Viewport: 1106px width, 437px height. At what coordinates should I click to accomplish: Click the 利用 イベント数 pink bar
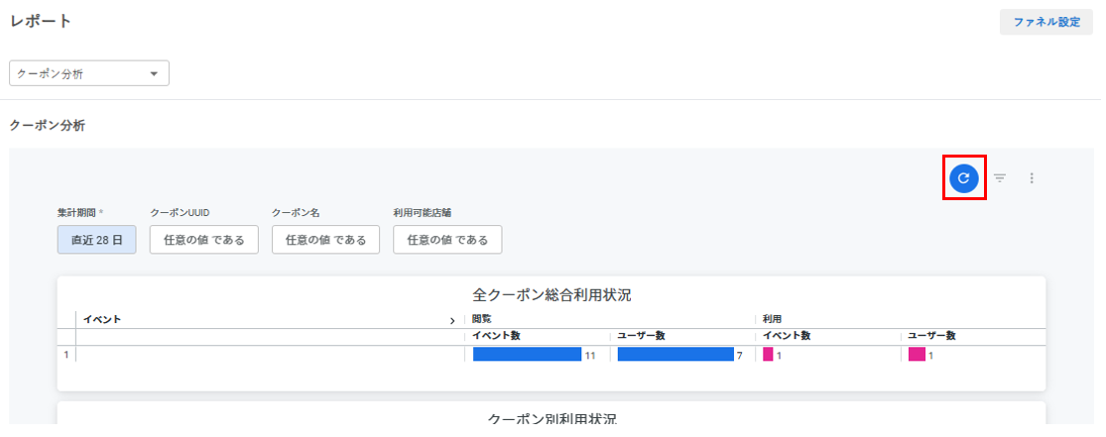(768, 355)
